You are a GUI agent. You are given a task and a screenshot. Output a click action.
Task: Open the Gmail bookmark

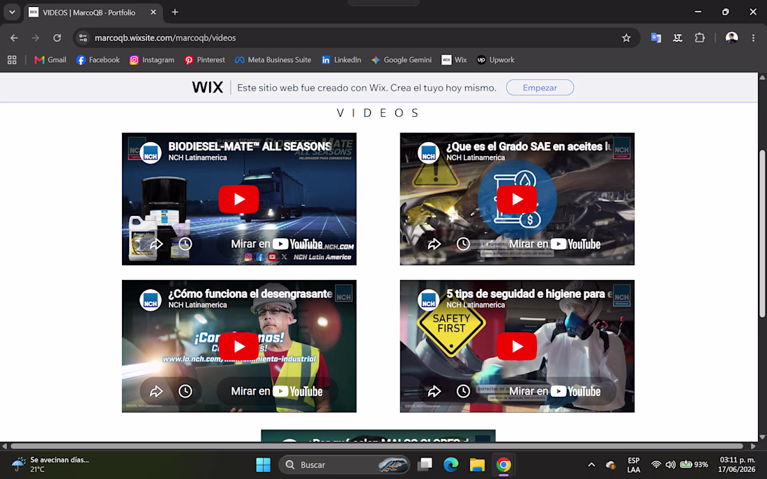(50, 60)
